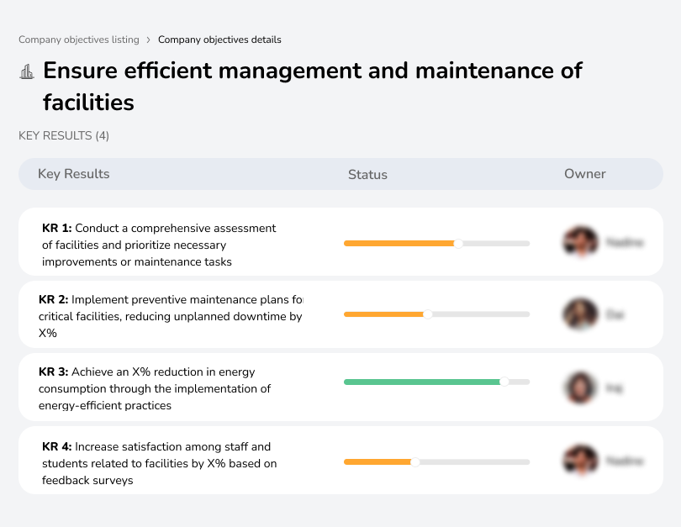The image size is (681, 527).
Task: Open KR 2 preventive maintenance key result
Action: [170, 315]
